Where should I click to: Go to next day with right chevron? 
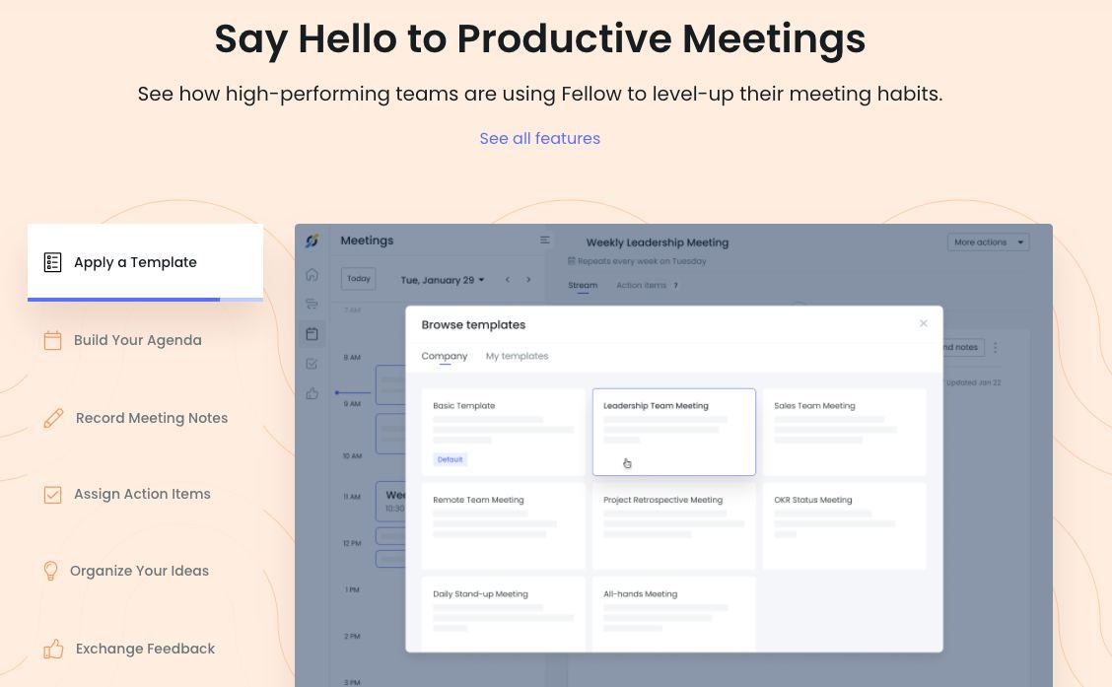(528, 280)
